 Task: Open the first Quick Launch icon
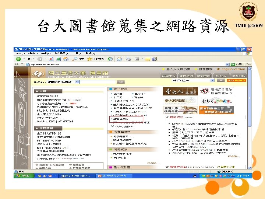click(x=39, y=176)
